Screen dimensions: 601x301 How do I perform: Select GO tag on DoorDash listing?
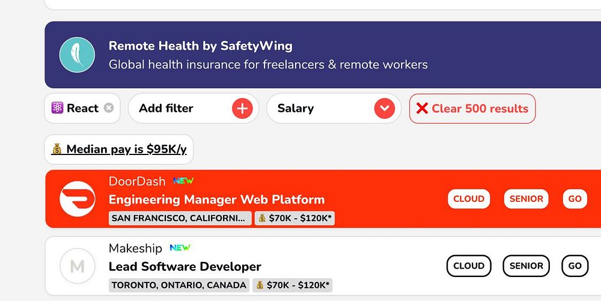pyautogui.click(x=575, y=199)
